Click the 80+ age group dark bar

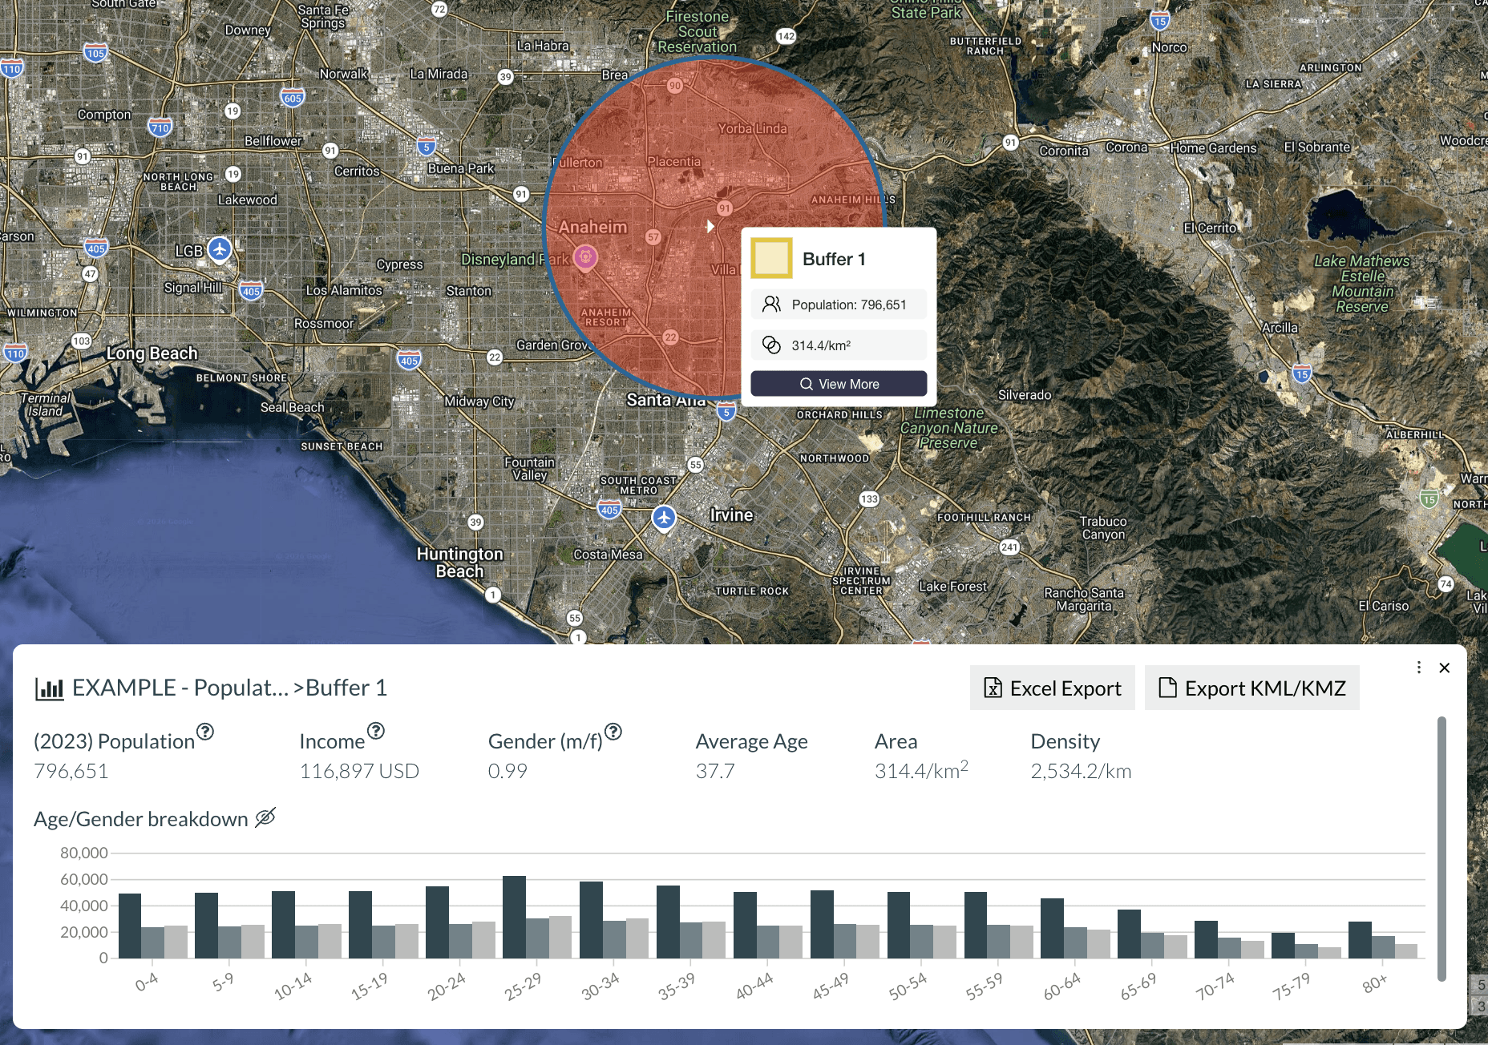click(x=1360, y=939)
